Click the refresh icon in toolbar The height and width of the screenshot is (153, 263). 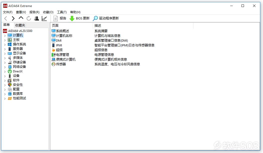[x=29, y=18]
